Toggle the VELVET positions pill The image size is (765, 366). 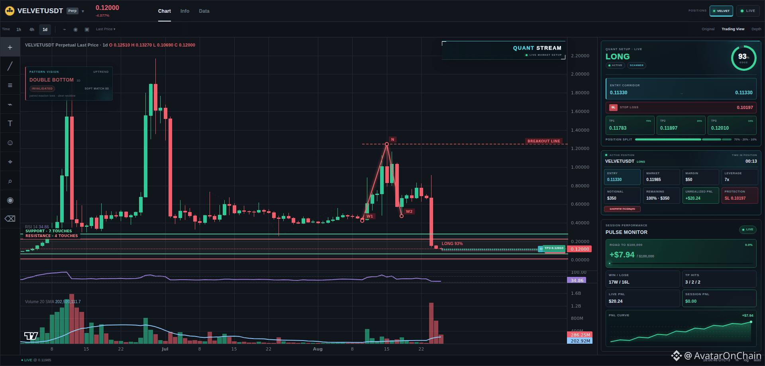(x=721, y=11)
